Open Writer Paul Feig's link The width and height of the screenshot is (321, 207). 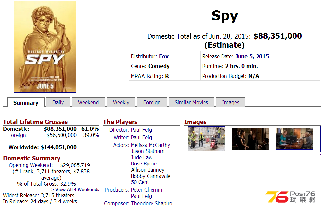point(141,137)
